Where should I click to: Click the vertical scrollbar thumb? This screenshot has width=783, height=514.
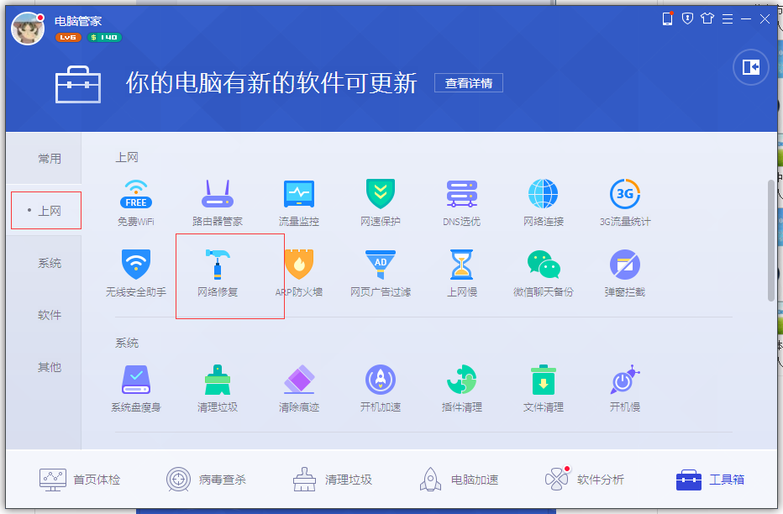pyautogui.click(x=771, y=240)
